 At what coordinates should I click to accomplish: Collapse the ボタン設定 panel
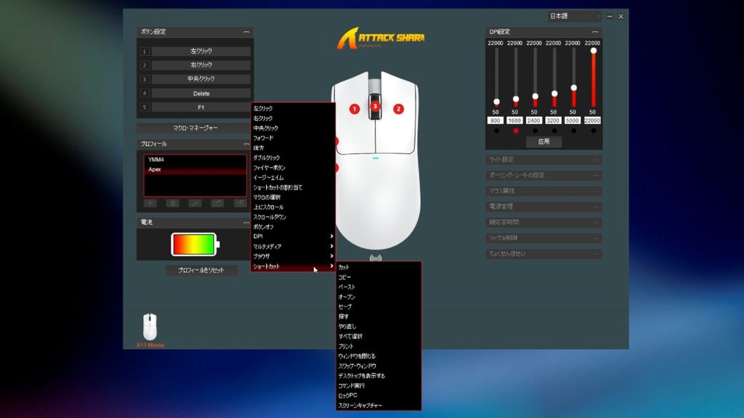(246, 32)
